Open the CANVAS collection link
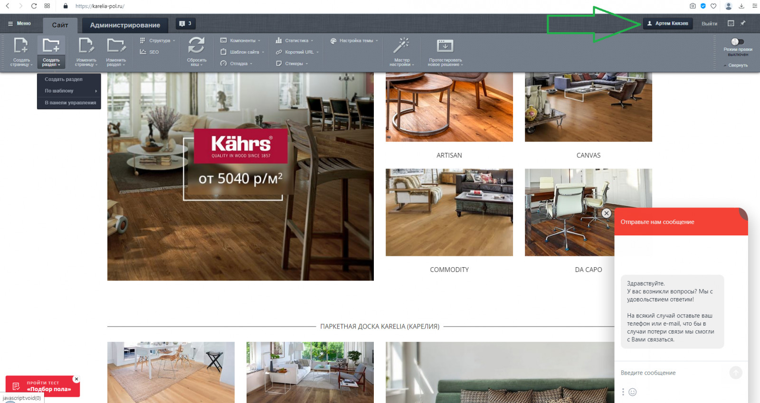The width and height of the screenshot is (760, 403). tap(589, 155)
